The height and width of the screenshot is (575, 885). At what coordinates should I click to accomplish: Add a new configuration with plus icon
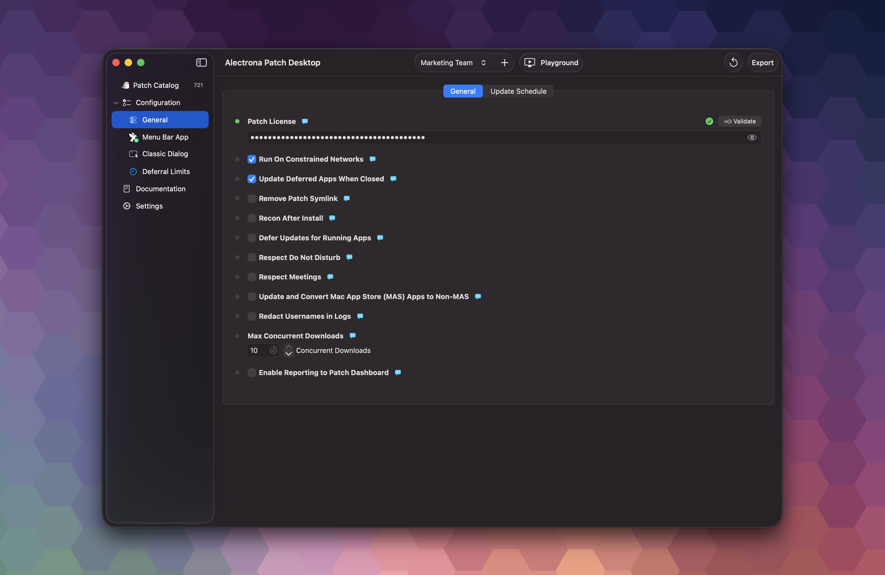click(x=504, y=63)
